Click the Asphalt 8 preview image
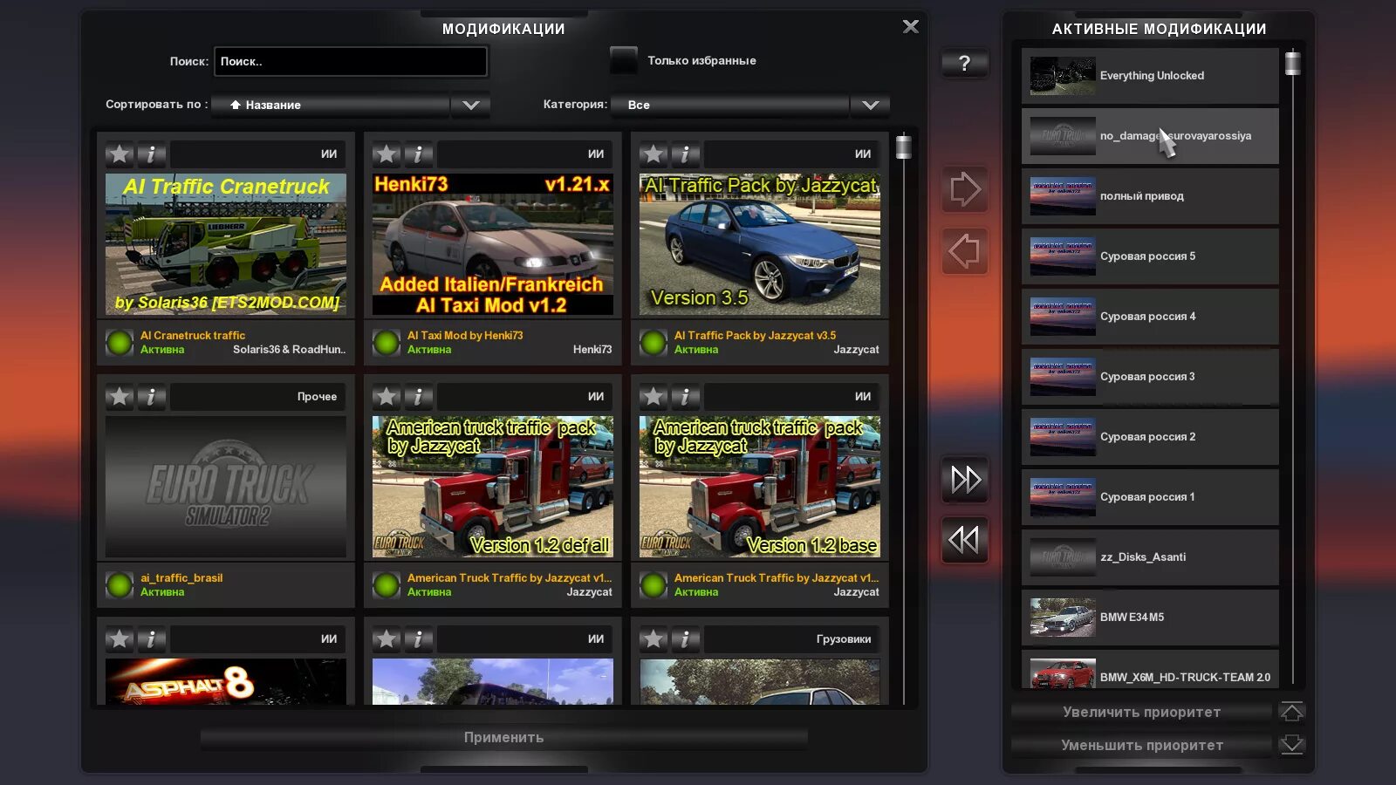The width and height of the screenshot is (1396, 785). pyautogui.click(x=226, y=681)
